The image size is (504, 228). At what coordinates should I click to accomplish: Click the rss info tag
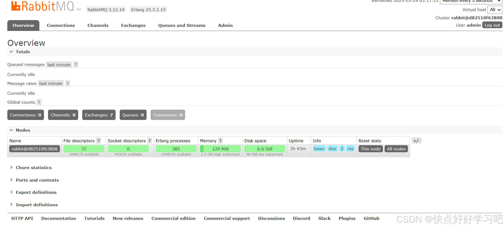coord(350,148)
